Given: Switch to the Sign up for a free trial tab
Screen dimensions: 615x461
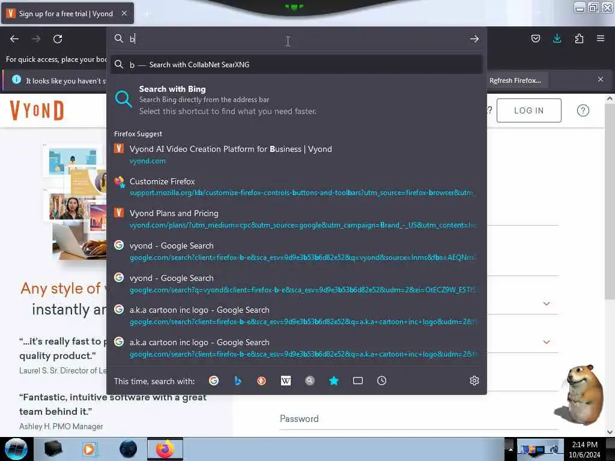Looking at the screenshot, I should click(x=67, y=13).
